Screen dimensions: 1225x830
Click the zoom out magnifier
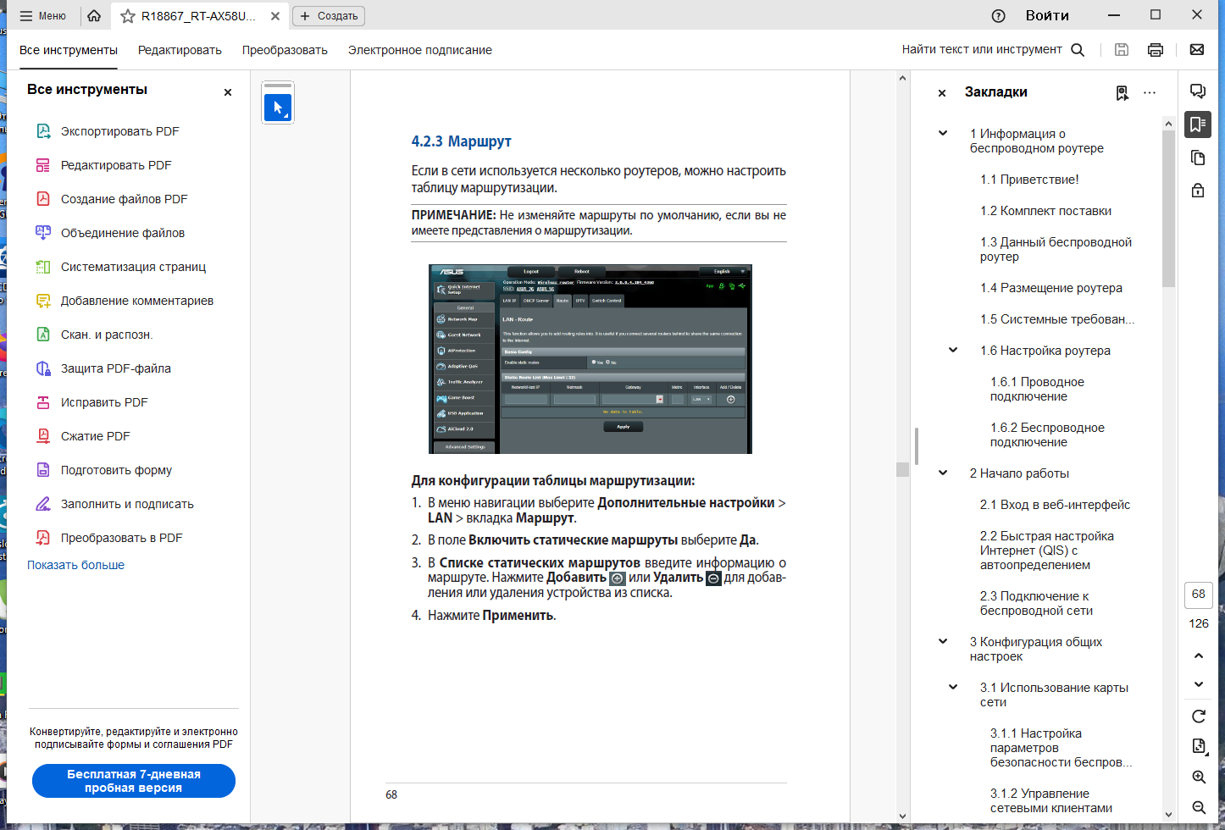pos(1199,808)
